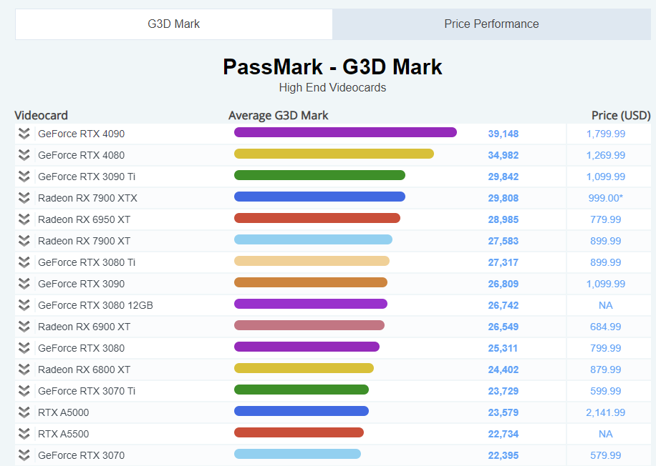Open the Radeon RX 6800 XT link
Viewport: 656px width, 466px height.
coord(84,370)
